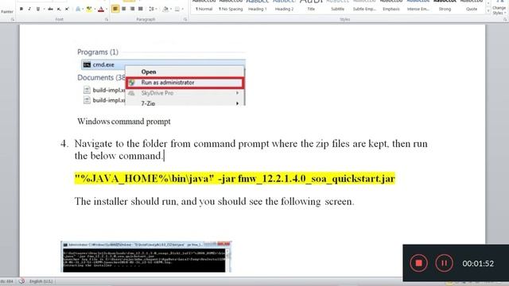Apply the Subtitle style
The width and height of the screenshot is (509, 286).
[x=337, y=6]
